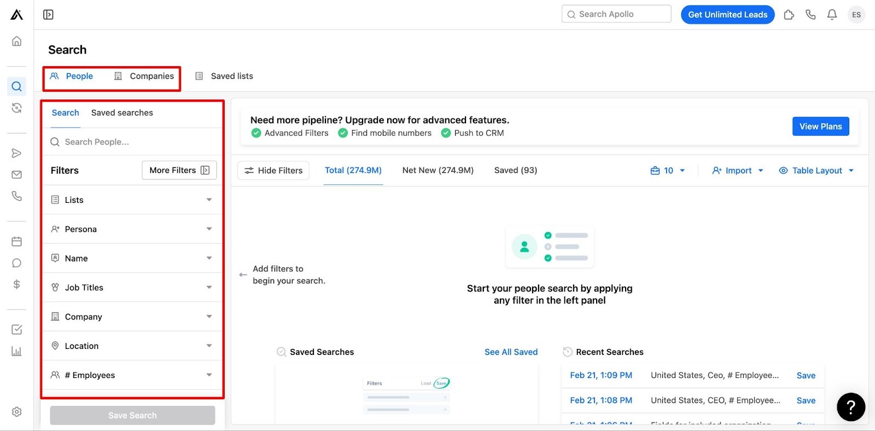
Task: Open the Meetings calendar sidebar icon
Action: [17, 241]
